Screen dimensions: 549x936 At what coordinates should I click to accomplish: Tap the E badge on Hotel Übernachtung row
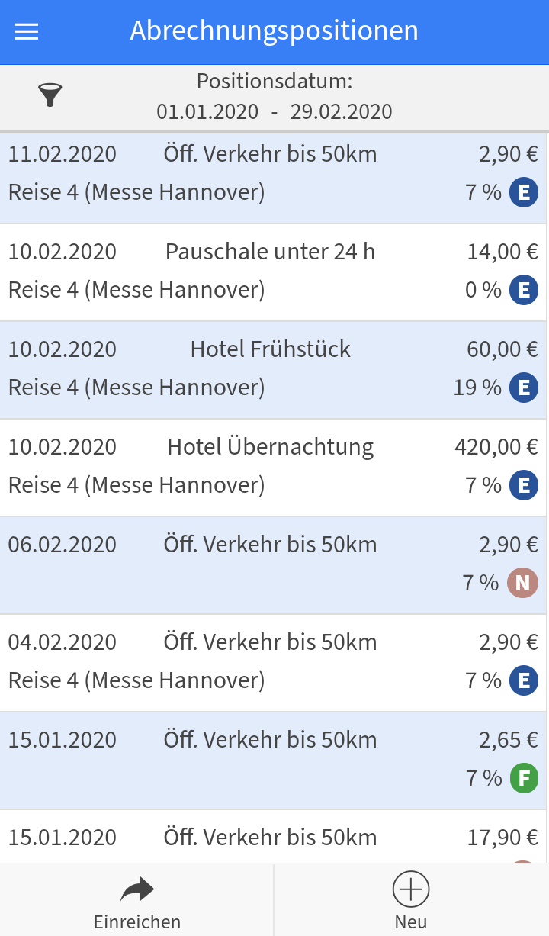(523, 485)
